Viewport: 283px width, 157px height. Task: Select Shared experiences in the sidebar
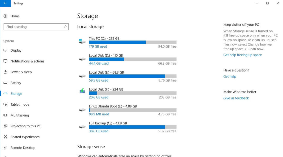24,137
